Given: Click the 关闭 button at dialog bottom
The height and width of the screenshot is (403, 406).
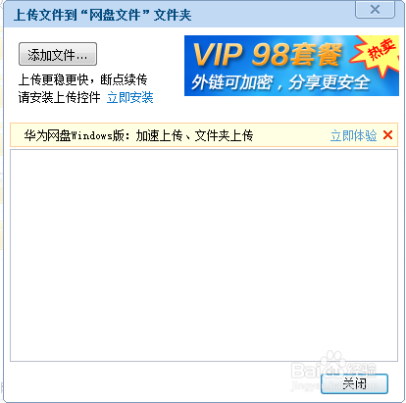Looking at the screenshot, I should click(x=354, y=383).
